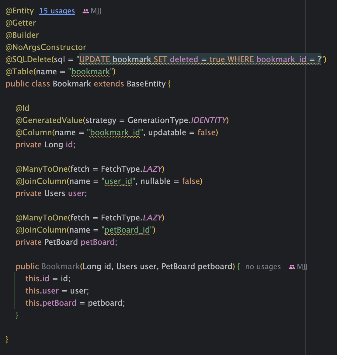Viewport: 337px width, 355px height.
Task: Click the BaseEntity superclass name
Action: pos(146,84)
